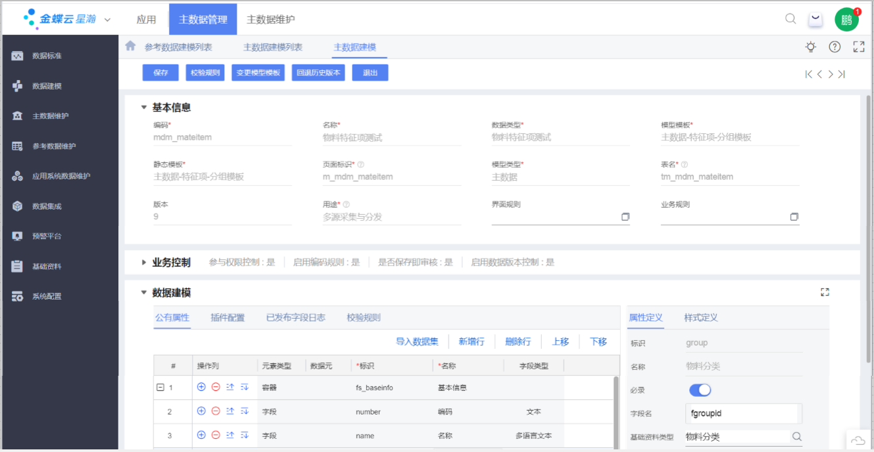The image size is (874, 452).
Task: Click the 下移 link
Action: (598, 342)
